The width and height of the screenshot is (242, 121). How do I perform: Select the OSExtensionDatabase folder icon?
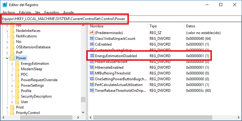(x=12, y=47)
